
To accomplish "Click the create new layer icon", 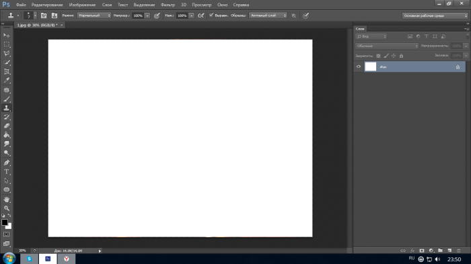I will click(x=449, y=251).
